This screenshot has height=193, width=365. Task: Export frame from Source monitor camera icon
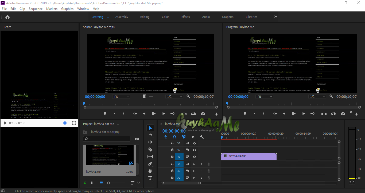pos(203,114)
